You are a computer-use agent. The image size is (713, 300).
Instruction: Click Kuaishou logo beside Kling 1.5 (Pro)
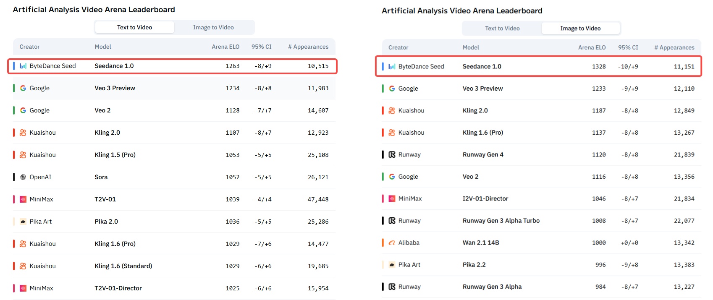pyautogui.click(x=23, y=155)
